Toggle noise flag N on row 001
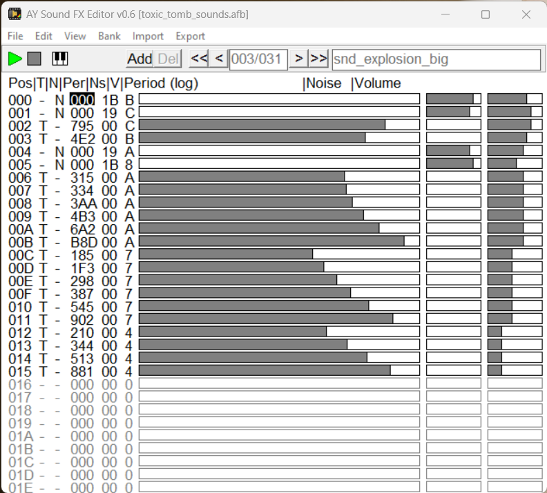 click(x=59, y=114)
